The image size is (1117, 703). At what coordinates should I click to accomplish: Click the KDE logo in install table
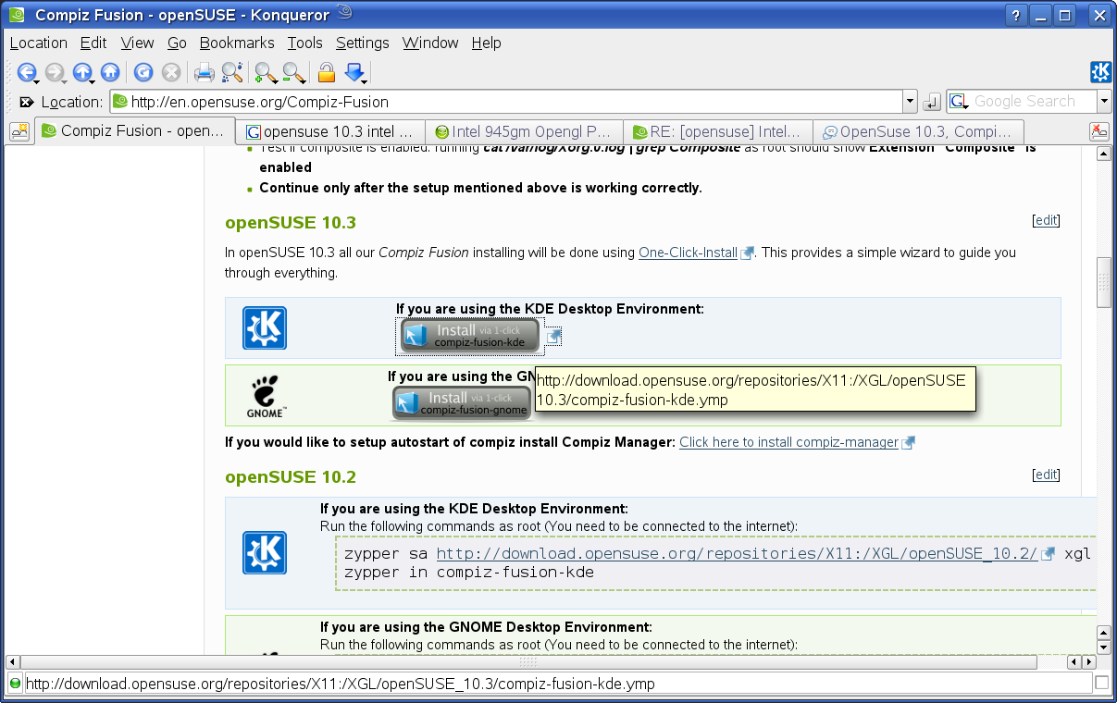click(265, 328)
